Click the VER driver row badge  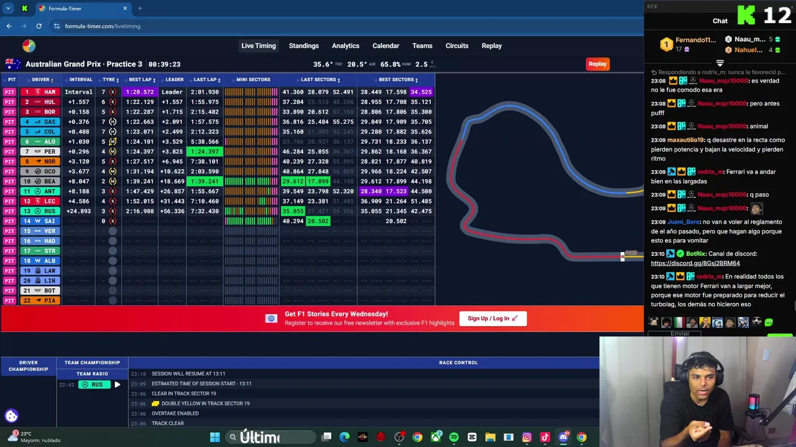tap(40, 231)
